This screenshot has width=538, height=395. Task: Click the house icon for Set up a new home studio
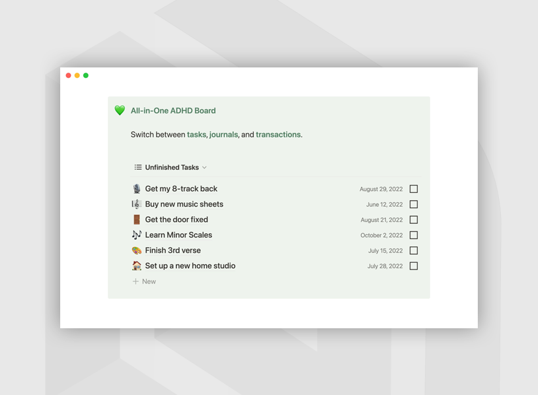(137, 266)
